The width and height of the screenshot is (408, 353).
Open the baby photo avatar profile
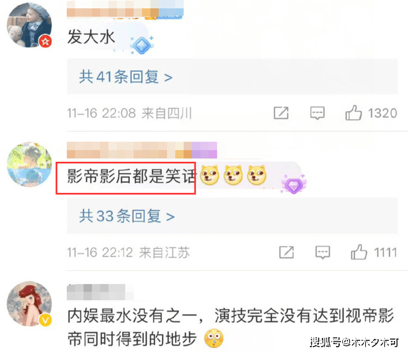click(x=29, y=25)
